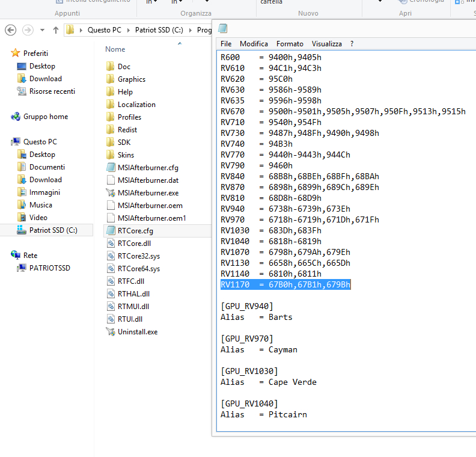The height and width of the screenshot is (457, 476).
Task: Click the folder icon in address bar
Action: pyautogui.click(x=70, y=29)
